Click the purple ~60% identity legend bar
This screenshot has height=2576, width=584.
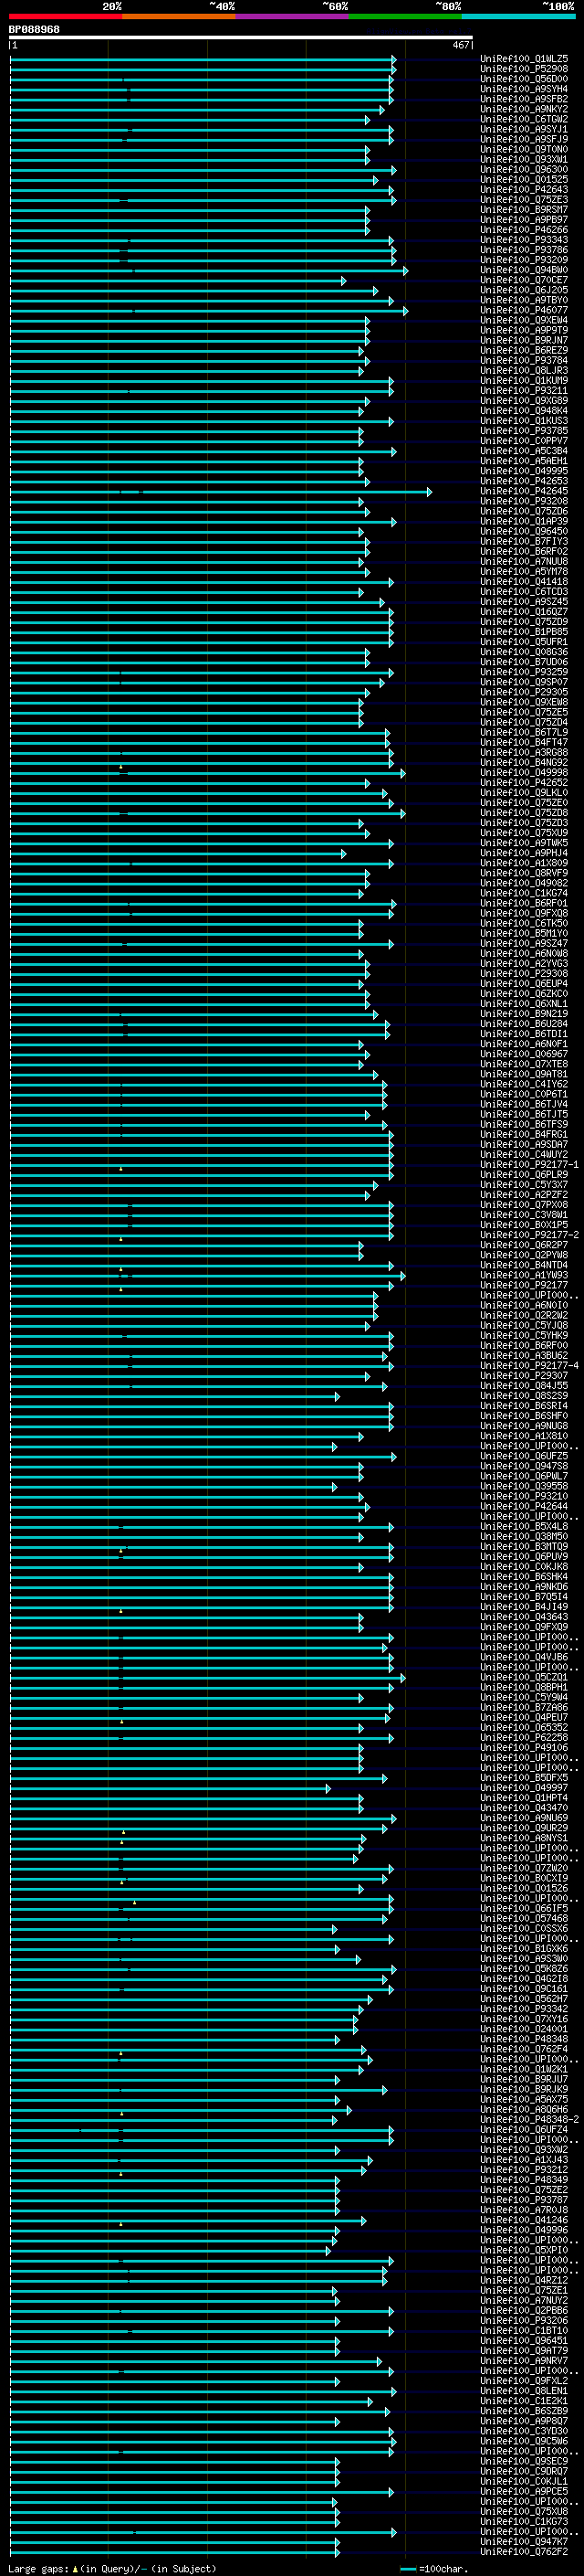pyautogui.click(x=293, y=16)
